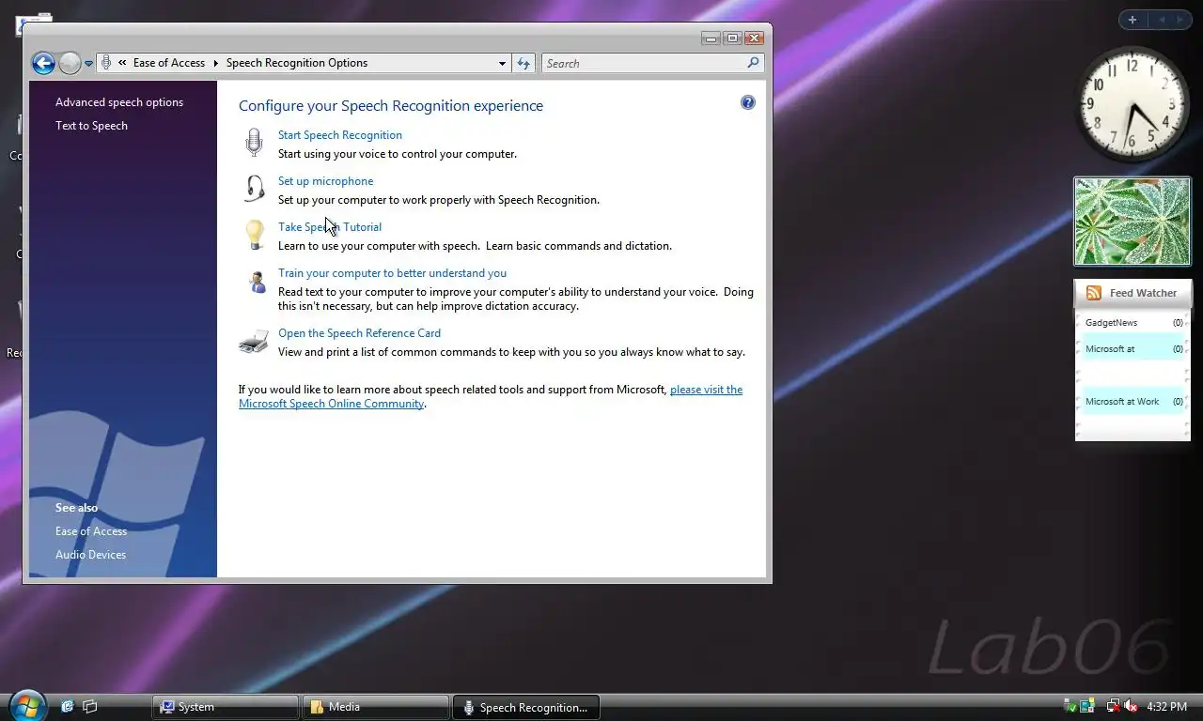This screenshot has height=721, width=1203.
Task: Select Ease of Access in the breadcrumb
Action: point(169,63)
